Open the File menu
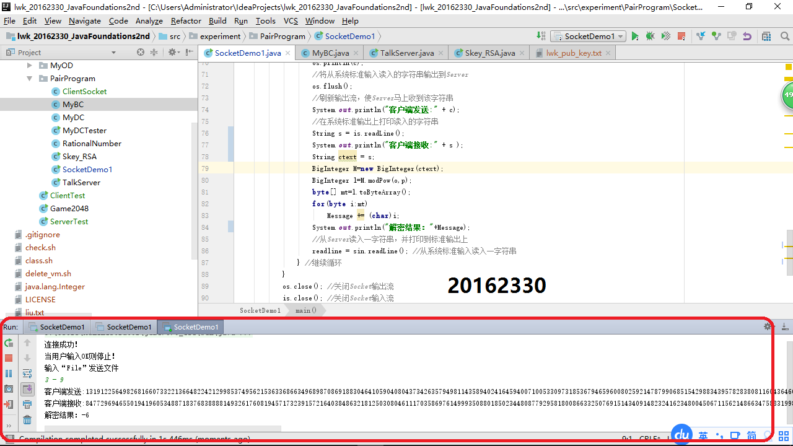This screenshot has width=793, height=446. coord(9,20)
